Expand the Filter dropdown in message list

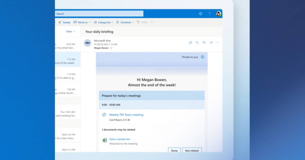click(71, 32)
